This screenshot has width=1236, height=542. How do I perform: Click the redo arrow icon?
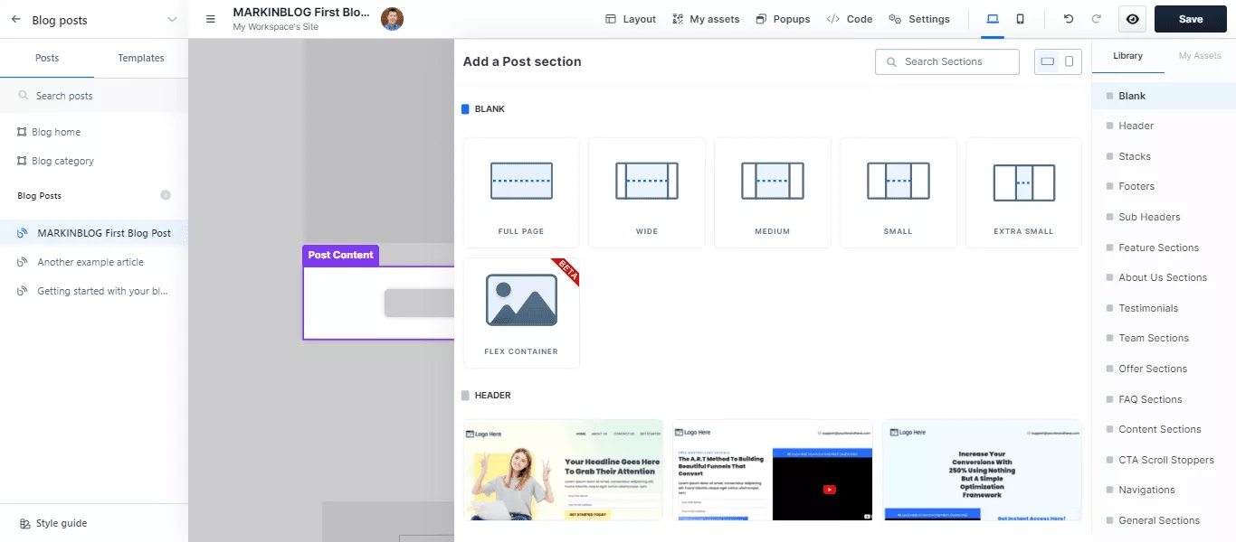coord(1097,19)
